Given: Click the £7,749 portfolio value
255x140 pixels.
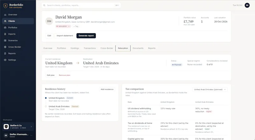Looking at the screenshot, I should pyautogui.click(x=188, y=22).
